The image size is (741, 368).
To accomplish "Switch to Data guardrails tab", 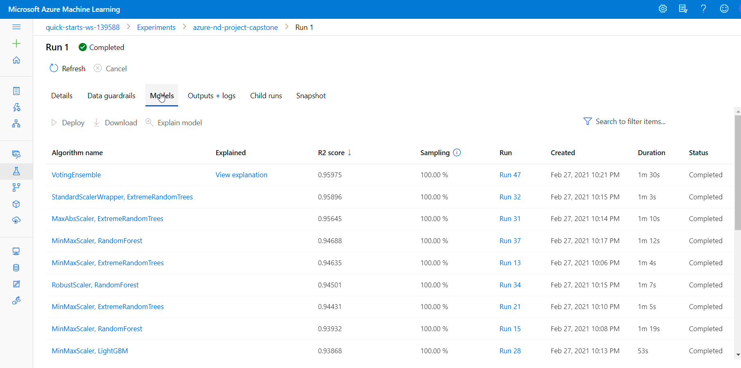I will [111, 96].
